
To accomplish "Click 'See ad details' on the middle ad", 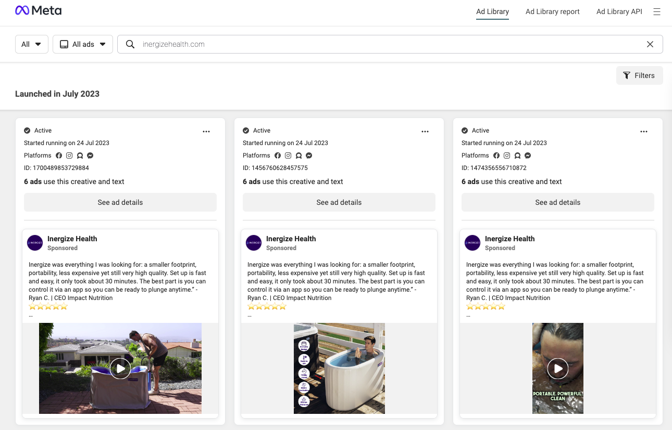I will 339,202.
